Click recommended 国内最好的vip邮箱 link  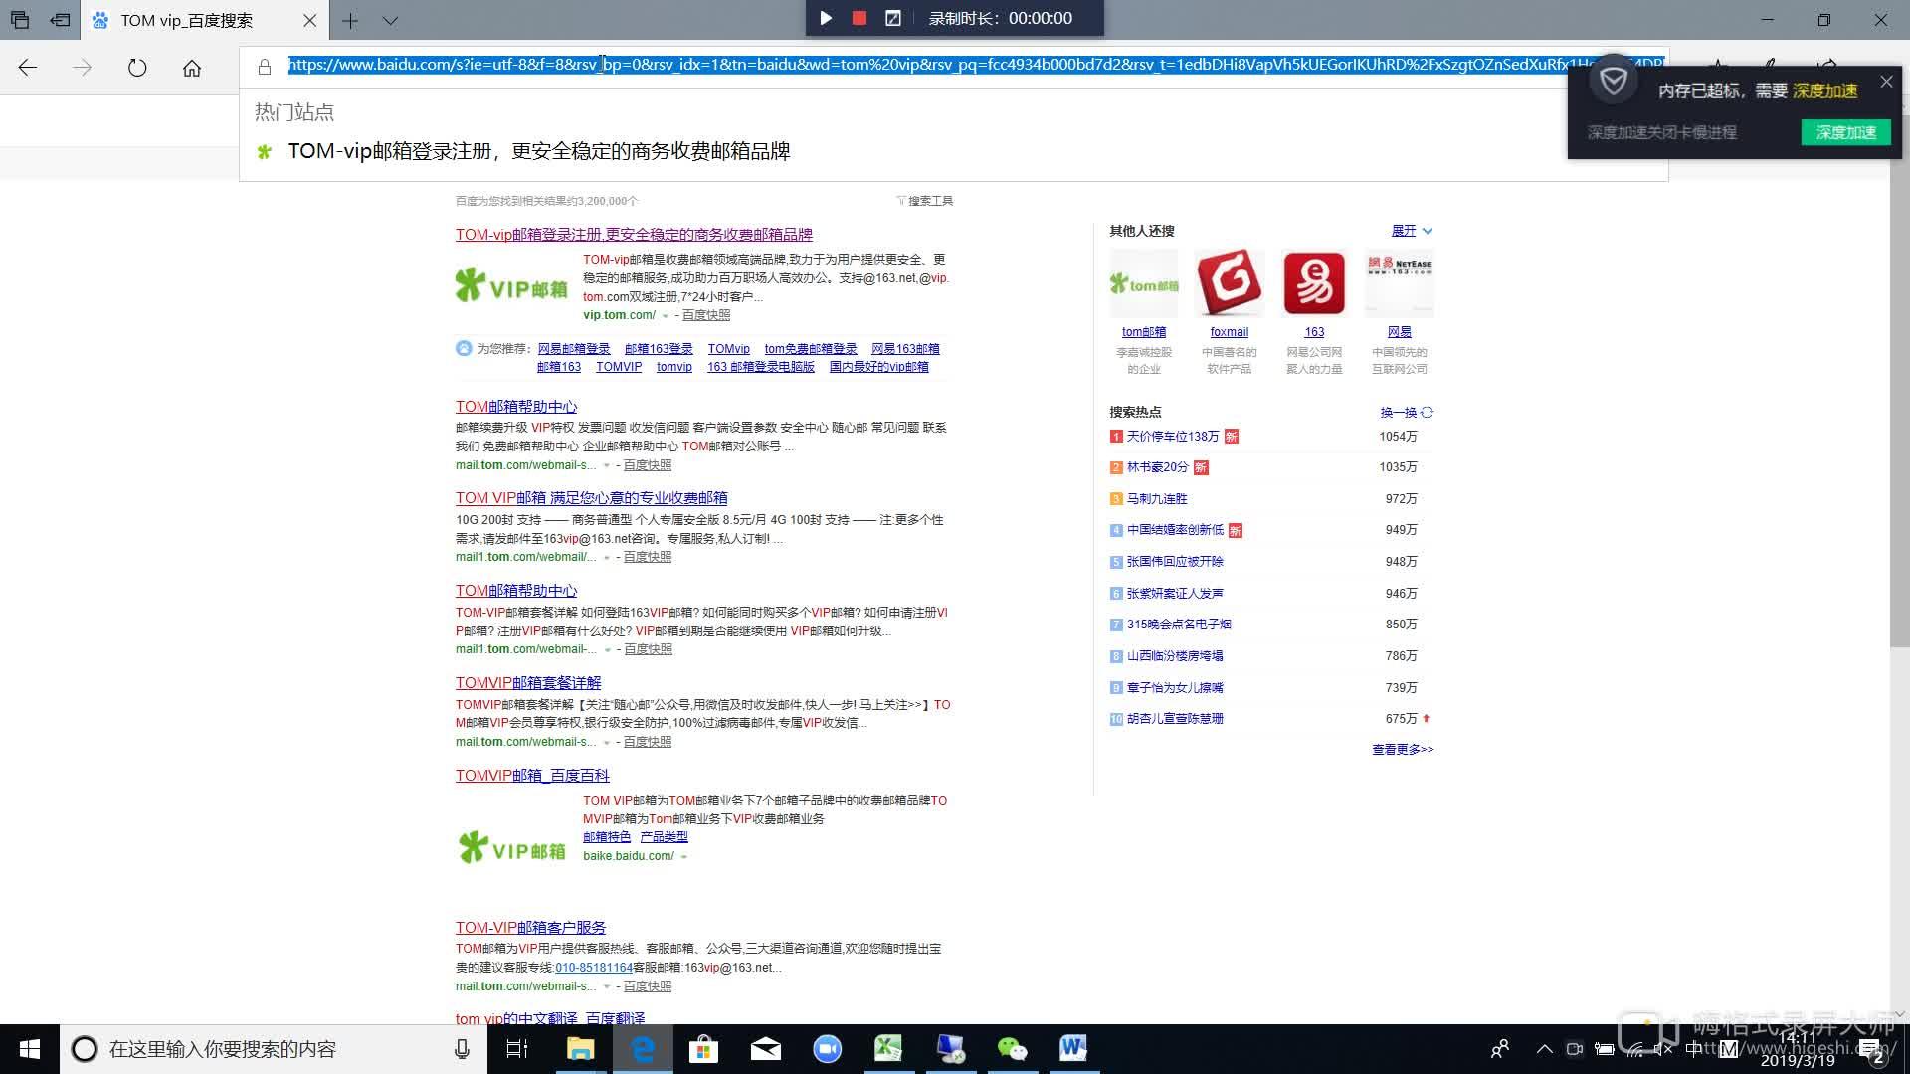(879, 367)
